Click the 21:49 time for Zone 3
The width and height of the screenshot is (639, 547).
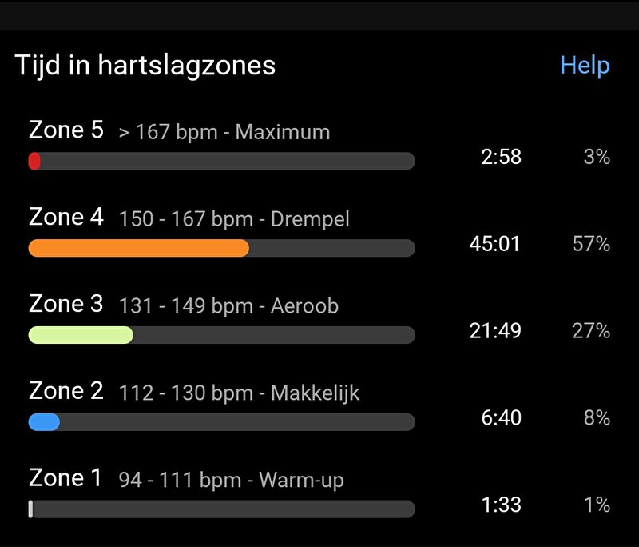pyautogui.click(x=494, y=331)
